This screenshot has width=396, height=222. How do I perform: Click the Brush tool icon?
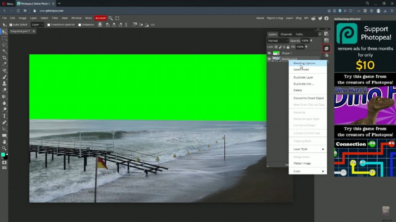coord(4,77)
